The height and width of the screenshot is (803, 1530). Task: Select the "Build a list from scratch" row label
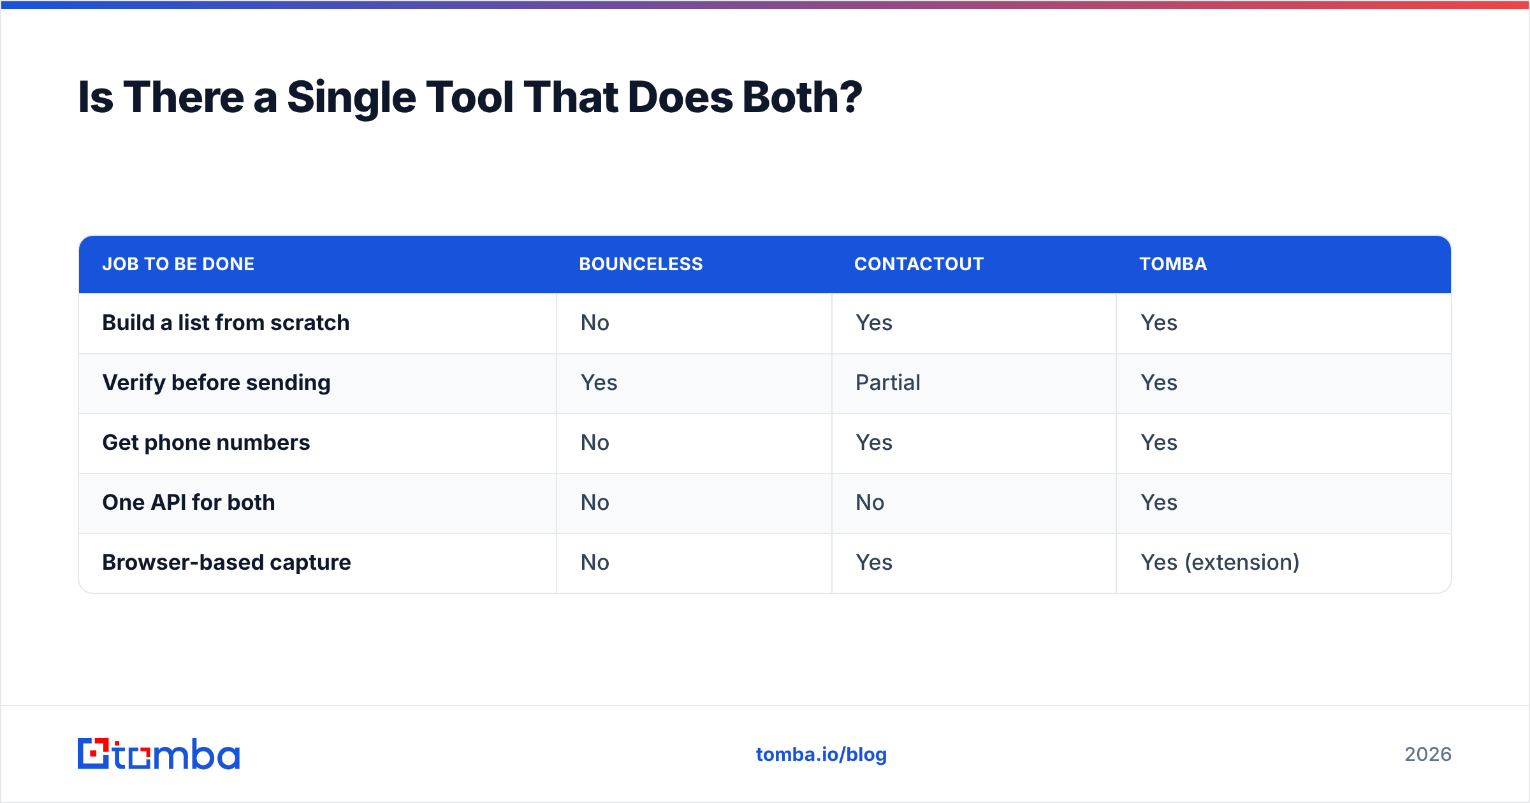tap(226, 322)
